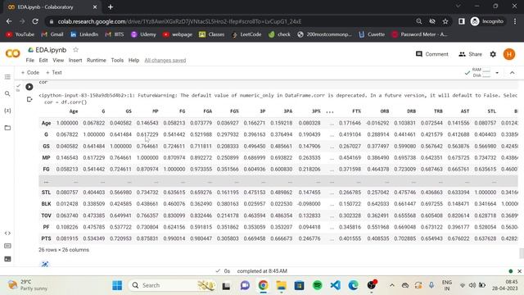The height and width of the screenshot is (295, 524).
Task: Star the EDA.ipynb notebook
Action: click(x=76, y=50)
